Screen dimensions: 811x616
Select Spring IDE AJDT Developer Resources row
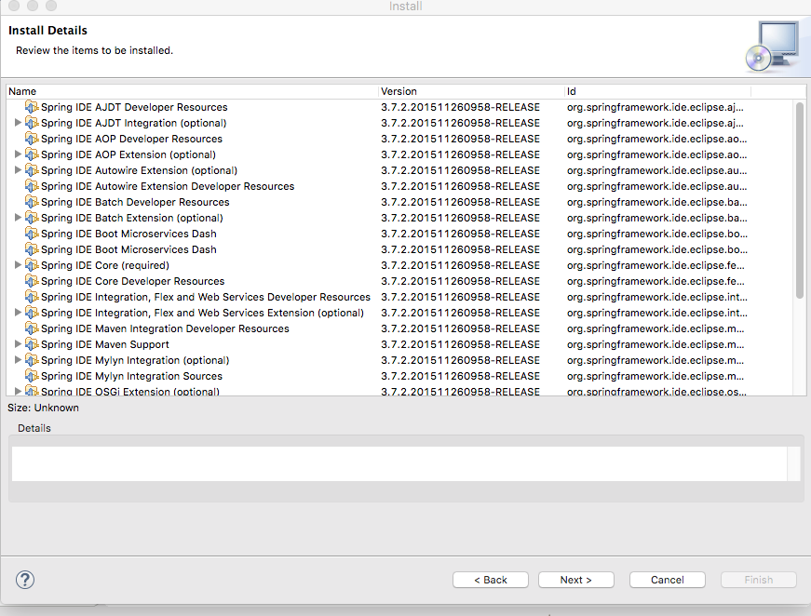[x=399, y=107]
